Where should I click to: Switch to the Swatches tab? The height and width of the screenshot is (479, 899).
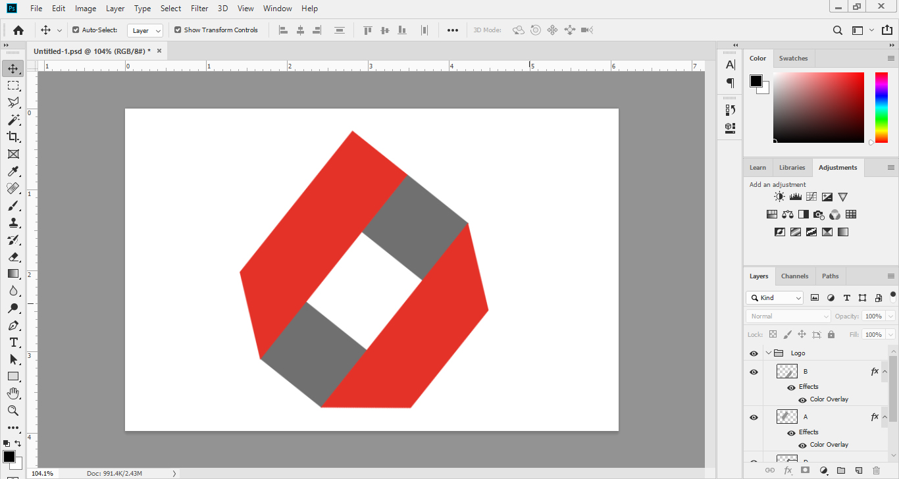793,59
